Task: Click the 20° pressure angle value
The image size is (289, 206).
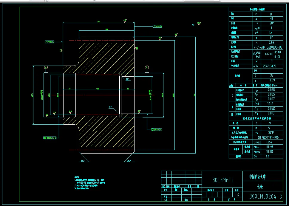Action: pos(272,23)
